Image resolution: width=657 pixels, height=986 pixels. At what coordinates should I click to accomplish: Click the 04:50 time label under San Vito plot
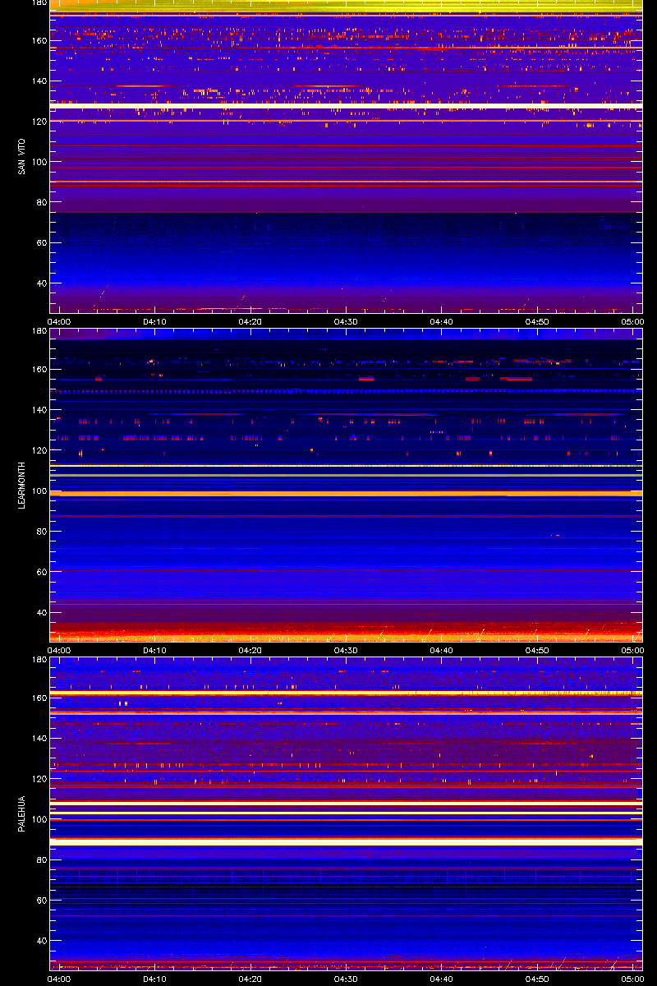(537, 322)
